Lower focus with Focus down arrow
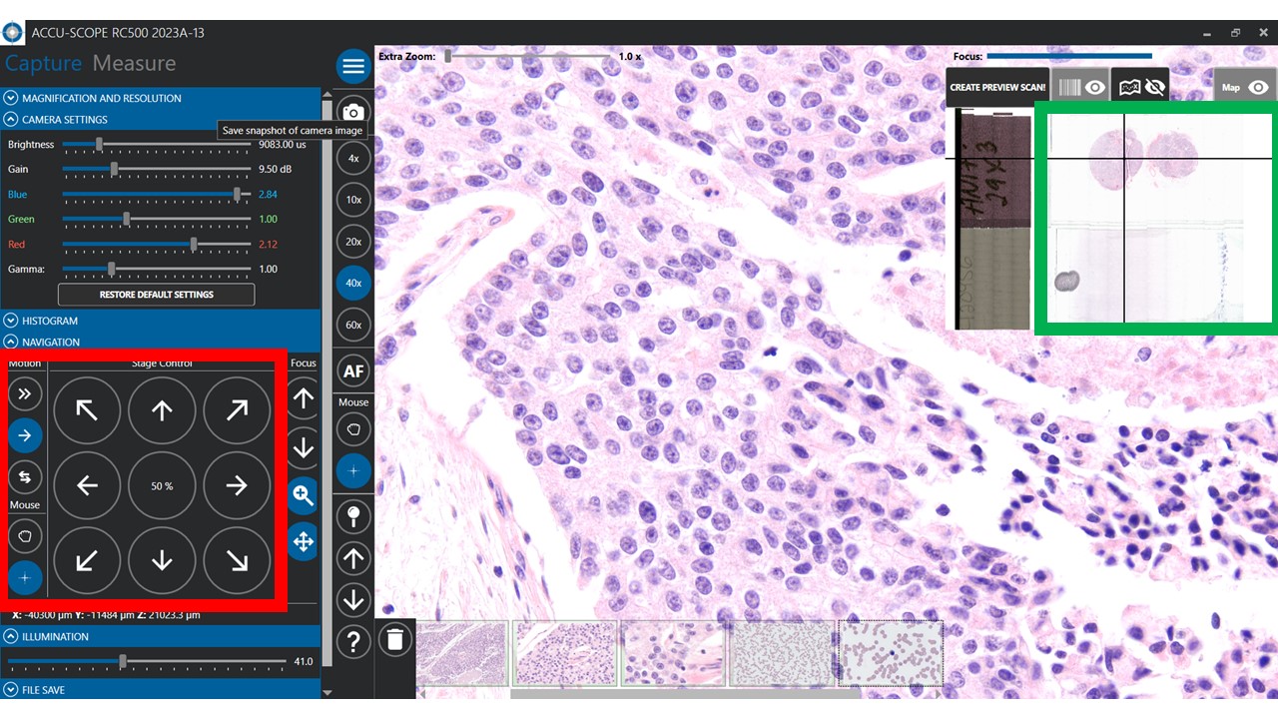The width and height of the screenshot is (1278, 719). coord(304,448)
